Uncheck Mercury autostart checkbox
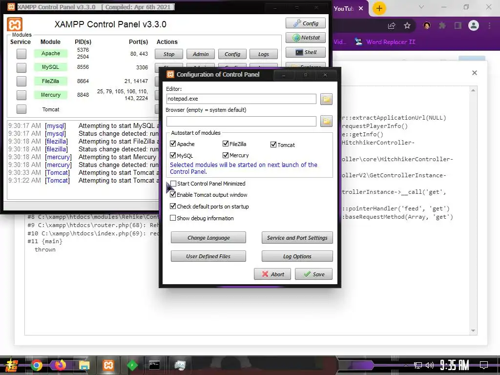The height and width of the screenshot is (375, 500). (x=226, y=155)
